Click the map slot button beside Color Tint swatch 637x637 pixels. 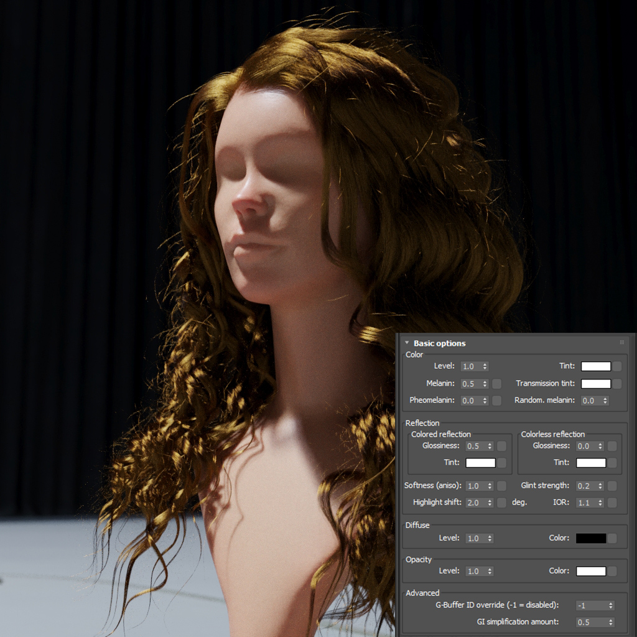pyautogui.click(x=617, y=366)
